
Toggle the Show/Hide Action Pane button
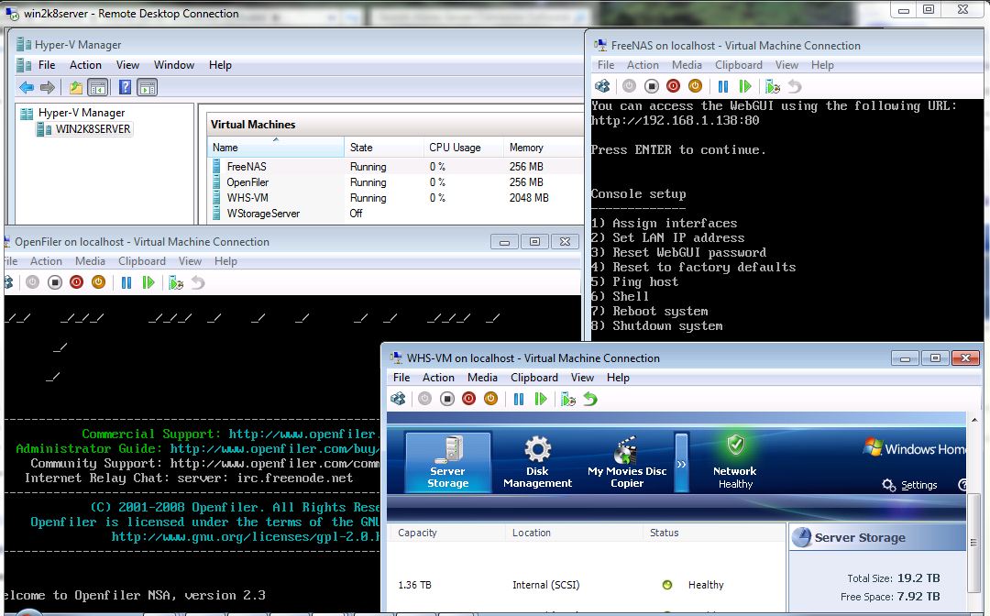pyautogui.click(x=147, y=88)
